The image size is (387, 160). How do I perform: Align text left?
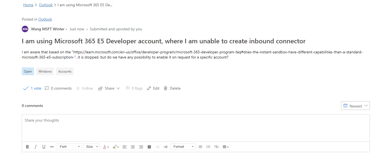(125, 147)
